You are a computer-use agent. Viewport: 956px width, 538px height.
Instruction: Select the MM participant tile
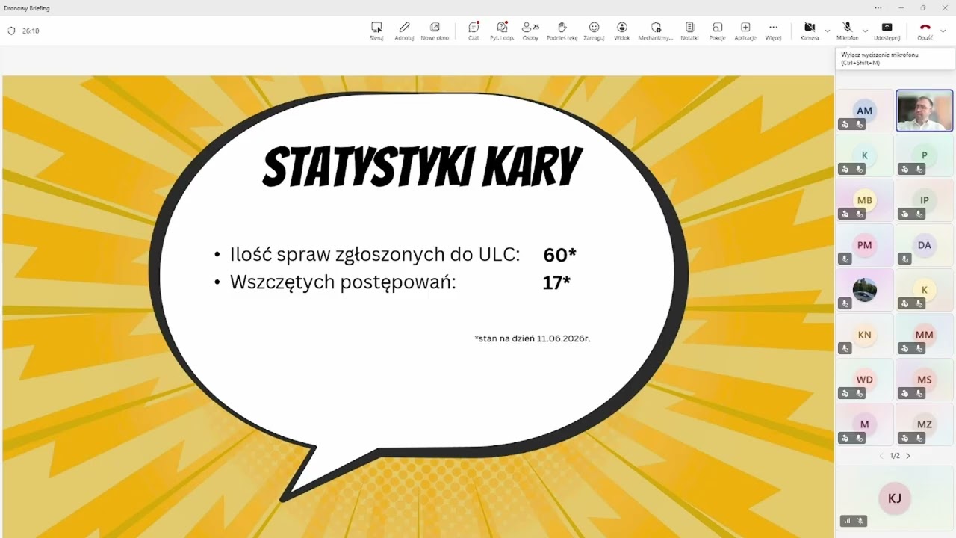pos(925,335)
